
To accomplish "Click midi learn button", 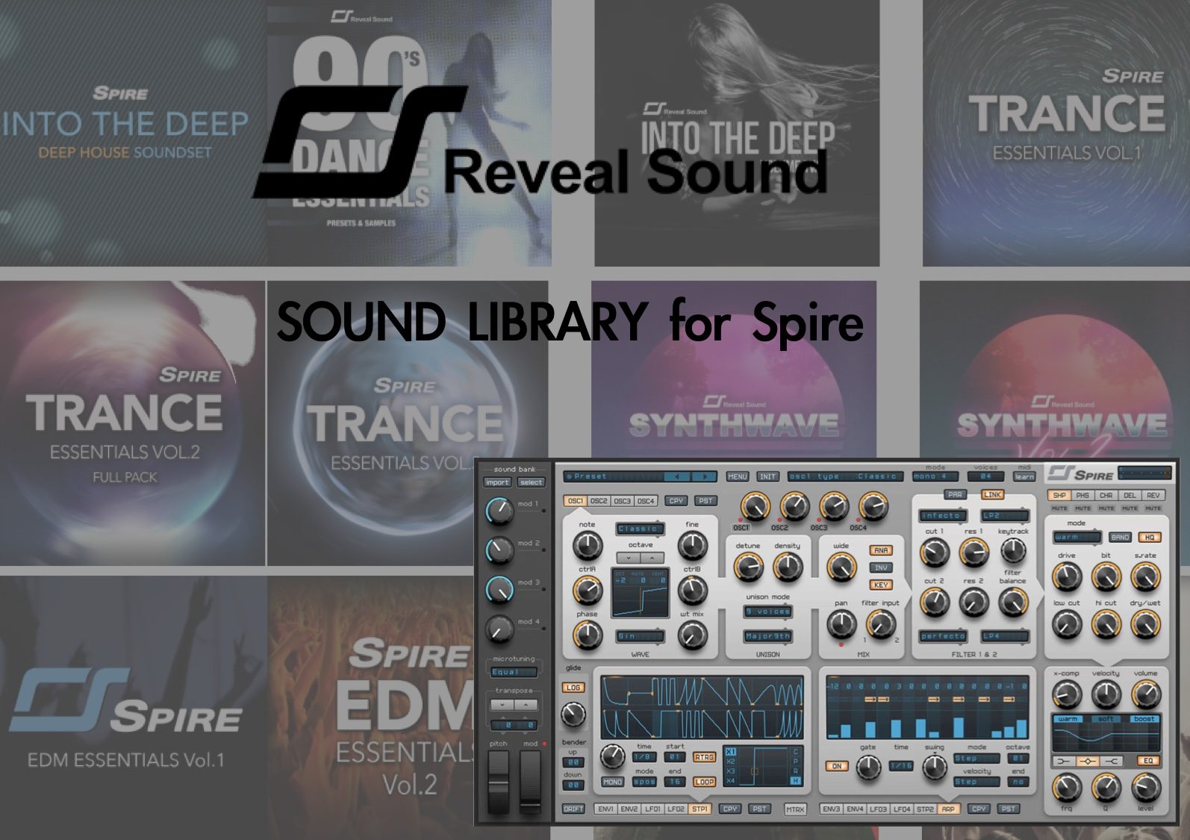I will (x=1024, y=476).
